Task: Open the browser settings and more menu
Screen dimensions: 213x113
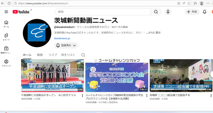Action: (208, 3)
